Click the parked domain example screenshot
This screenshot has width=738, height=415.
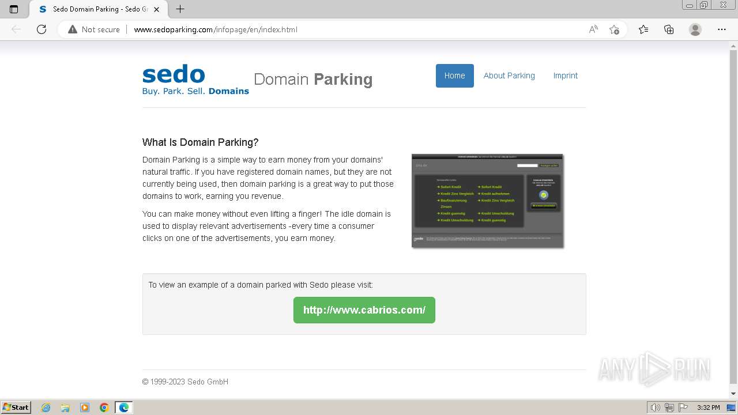(x=487, y=201)
